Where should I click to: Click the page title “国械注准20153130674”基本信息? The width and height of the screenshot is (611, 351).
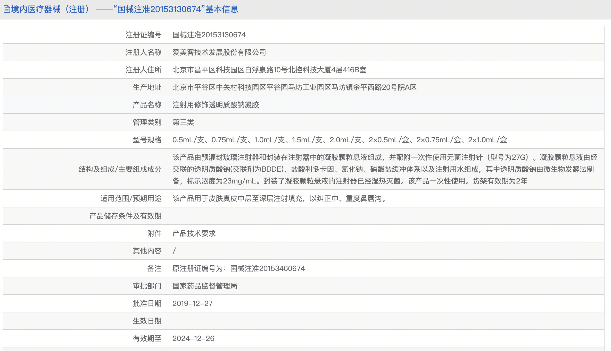(x=176, y=9)
